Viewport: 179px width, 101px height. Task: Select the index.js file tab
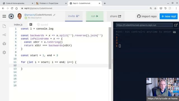18,25
